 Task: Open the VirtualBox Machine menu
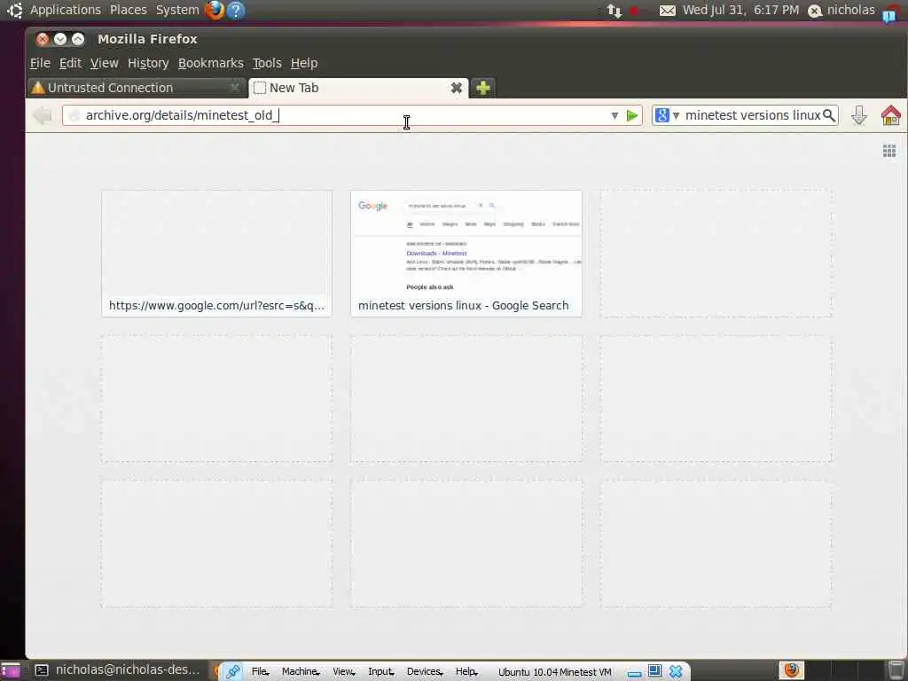click(300, 672)
